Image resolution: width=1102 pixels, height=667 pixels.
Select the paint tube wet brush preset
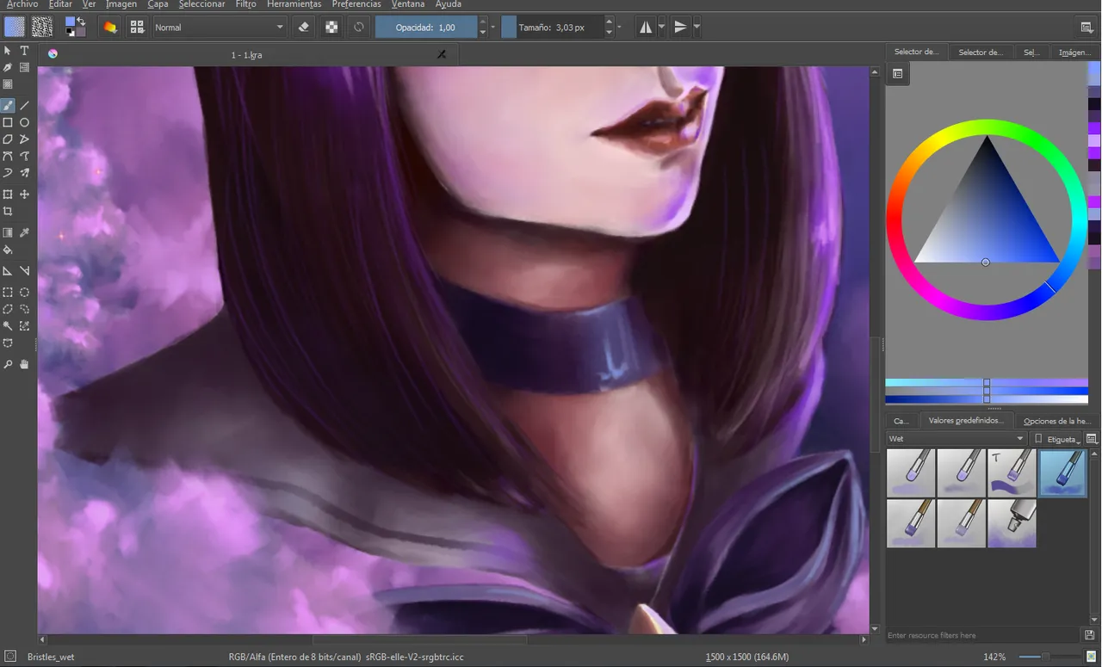click(x=1012, y=523)
